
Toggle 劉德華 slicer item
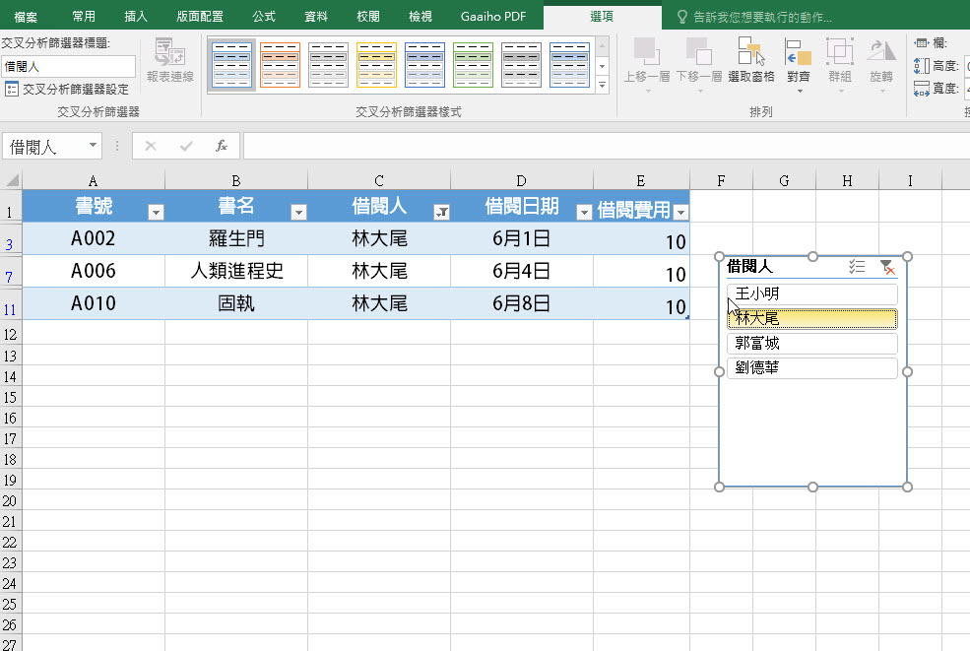point(811,368)
